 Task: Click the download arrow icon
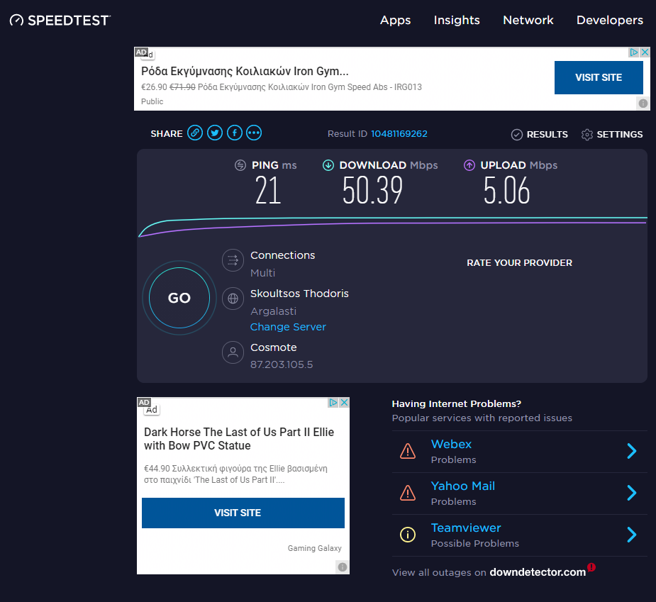(x=328, y=165)
